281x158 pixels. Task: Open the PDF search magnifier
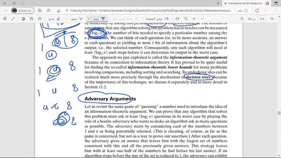(x=242, y=18)
